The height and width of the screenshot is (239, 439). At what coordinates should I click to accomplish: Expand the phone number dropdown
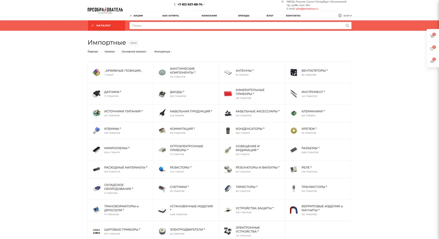204,4
